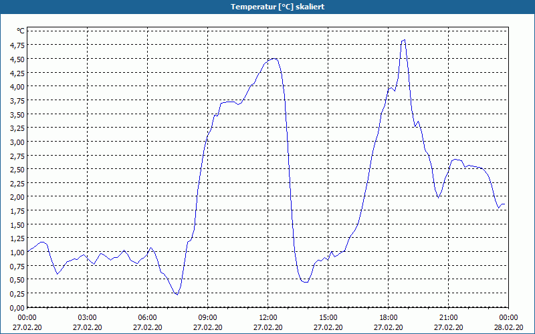Click the 2,25 y-axis label
This screenshot has width=535, height=334.
(19, 183)
